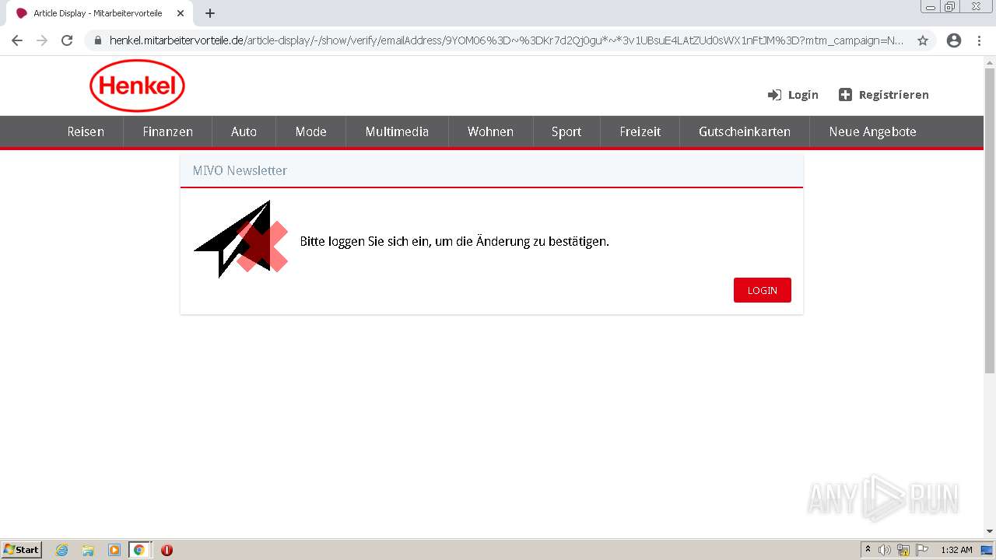The height and width of the screenshot is (560, 996).
Task: Show hidden tray icons arrow
Action: [x=868, y=550]
